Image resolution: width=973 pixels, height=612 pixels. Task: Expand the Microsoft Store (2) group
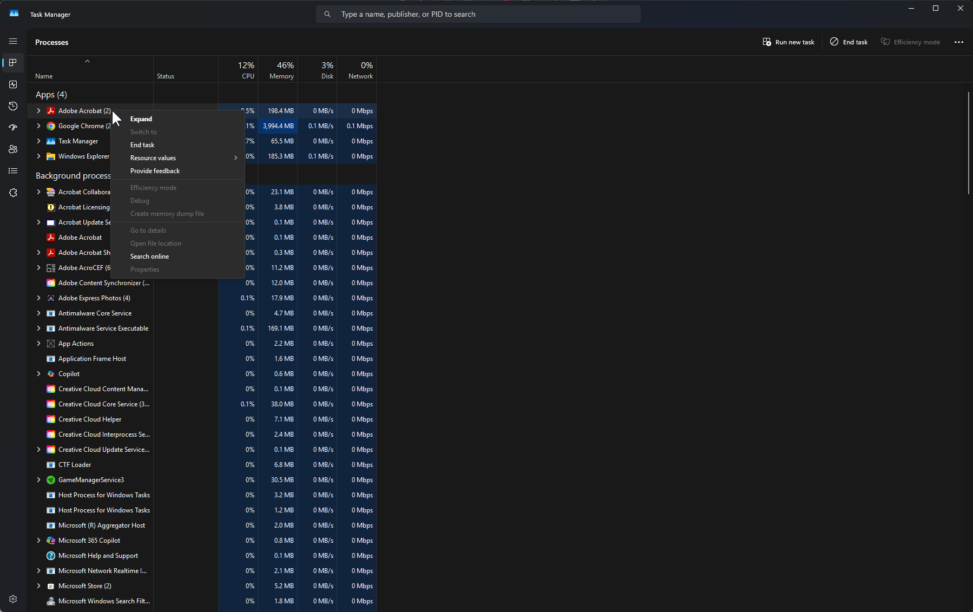(x=38, y=586)
